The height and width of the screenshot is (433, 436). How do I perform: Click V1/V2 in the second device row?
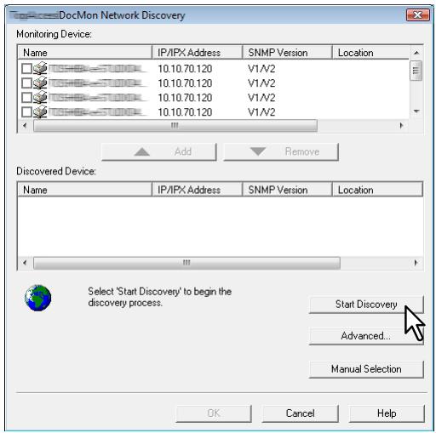click(261, 83)
